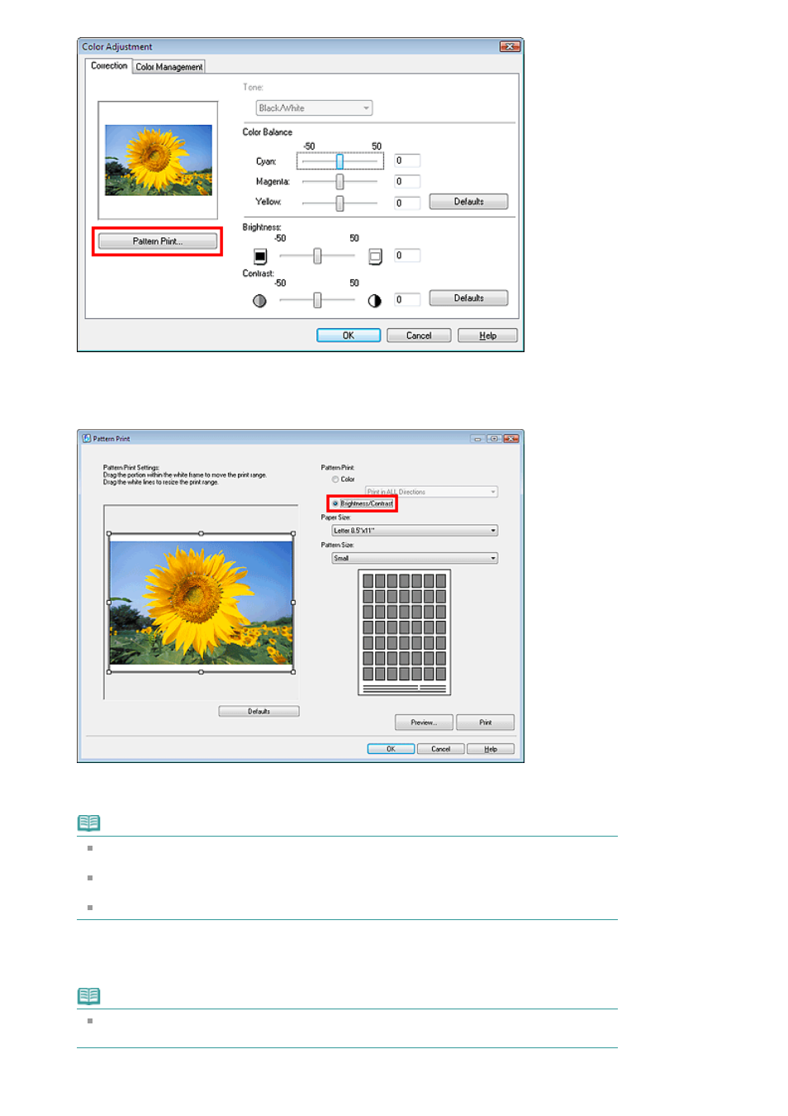Open the Tone dropdown showing Black/White
788x1116 pixels.
click(314, 108)
